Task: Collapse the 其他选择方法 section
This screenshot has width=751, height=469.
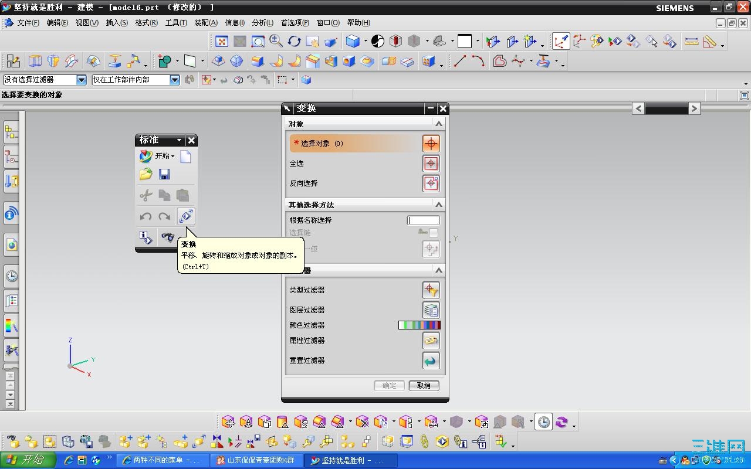Action: coord(438,205)
